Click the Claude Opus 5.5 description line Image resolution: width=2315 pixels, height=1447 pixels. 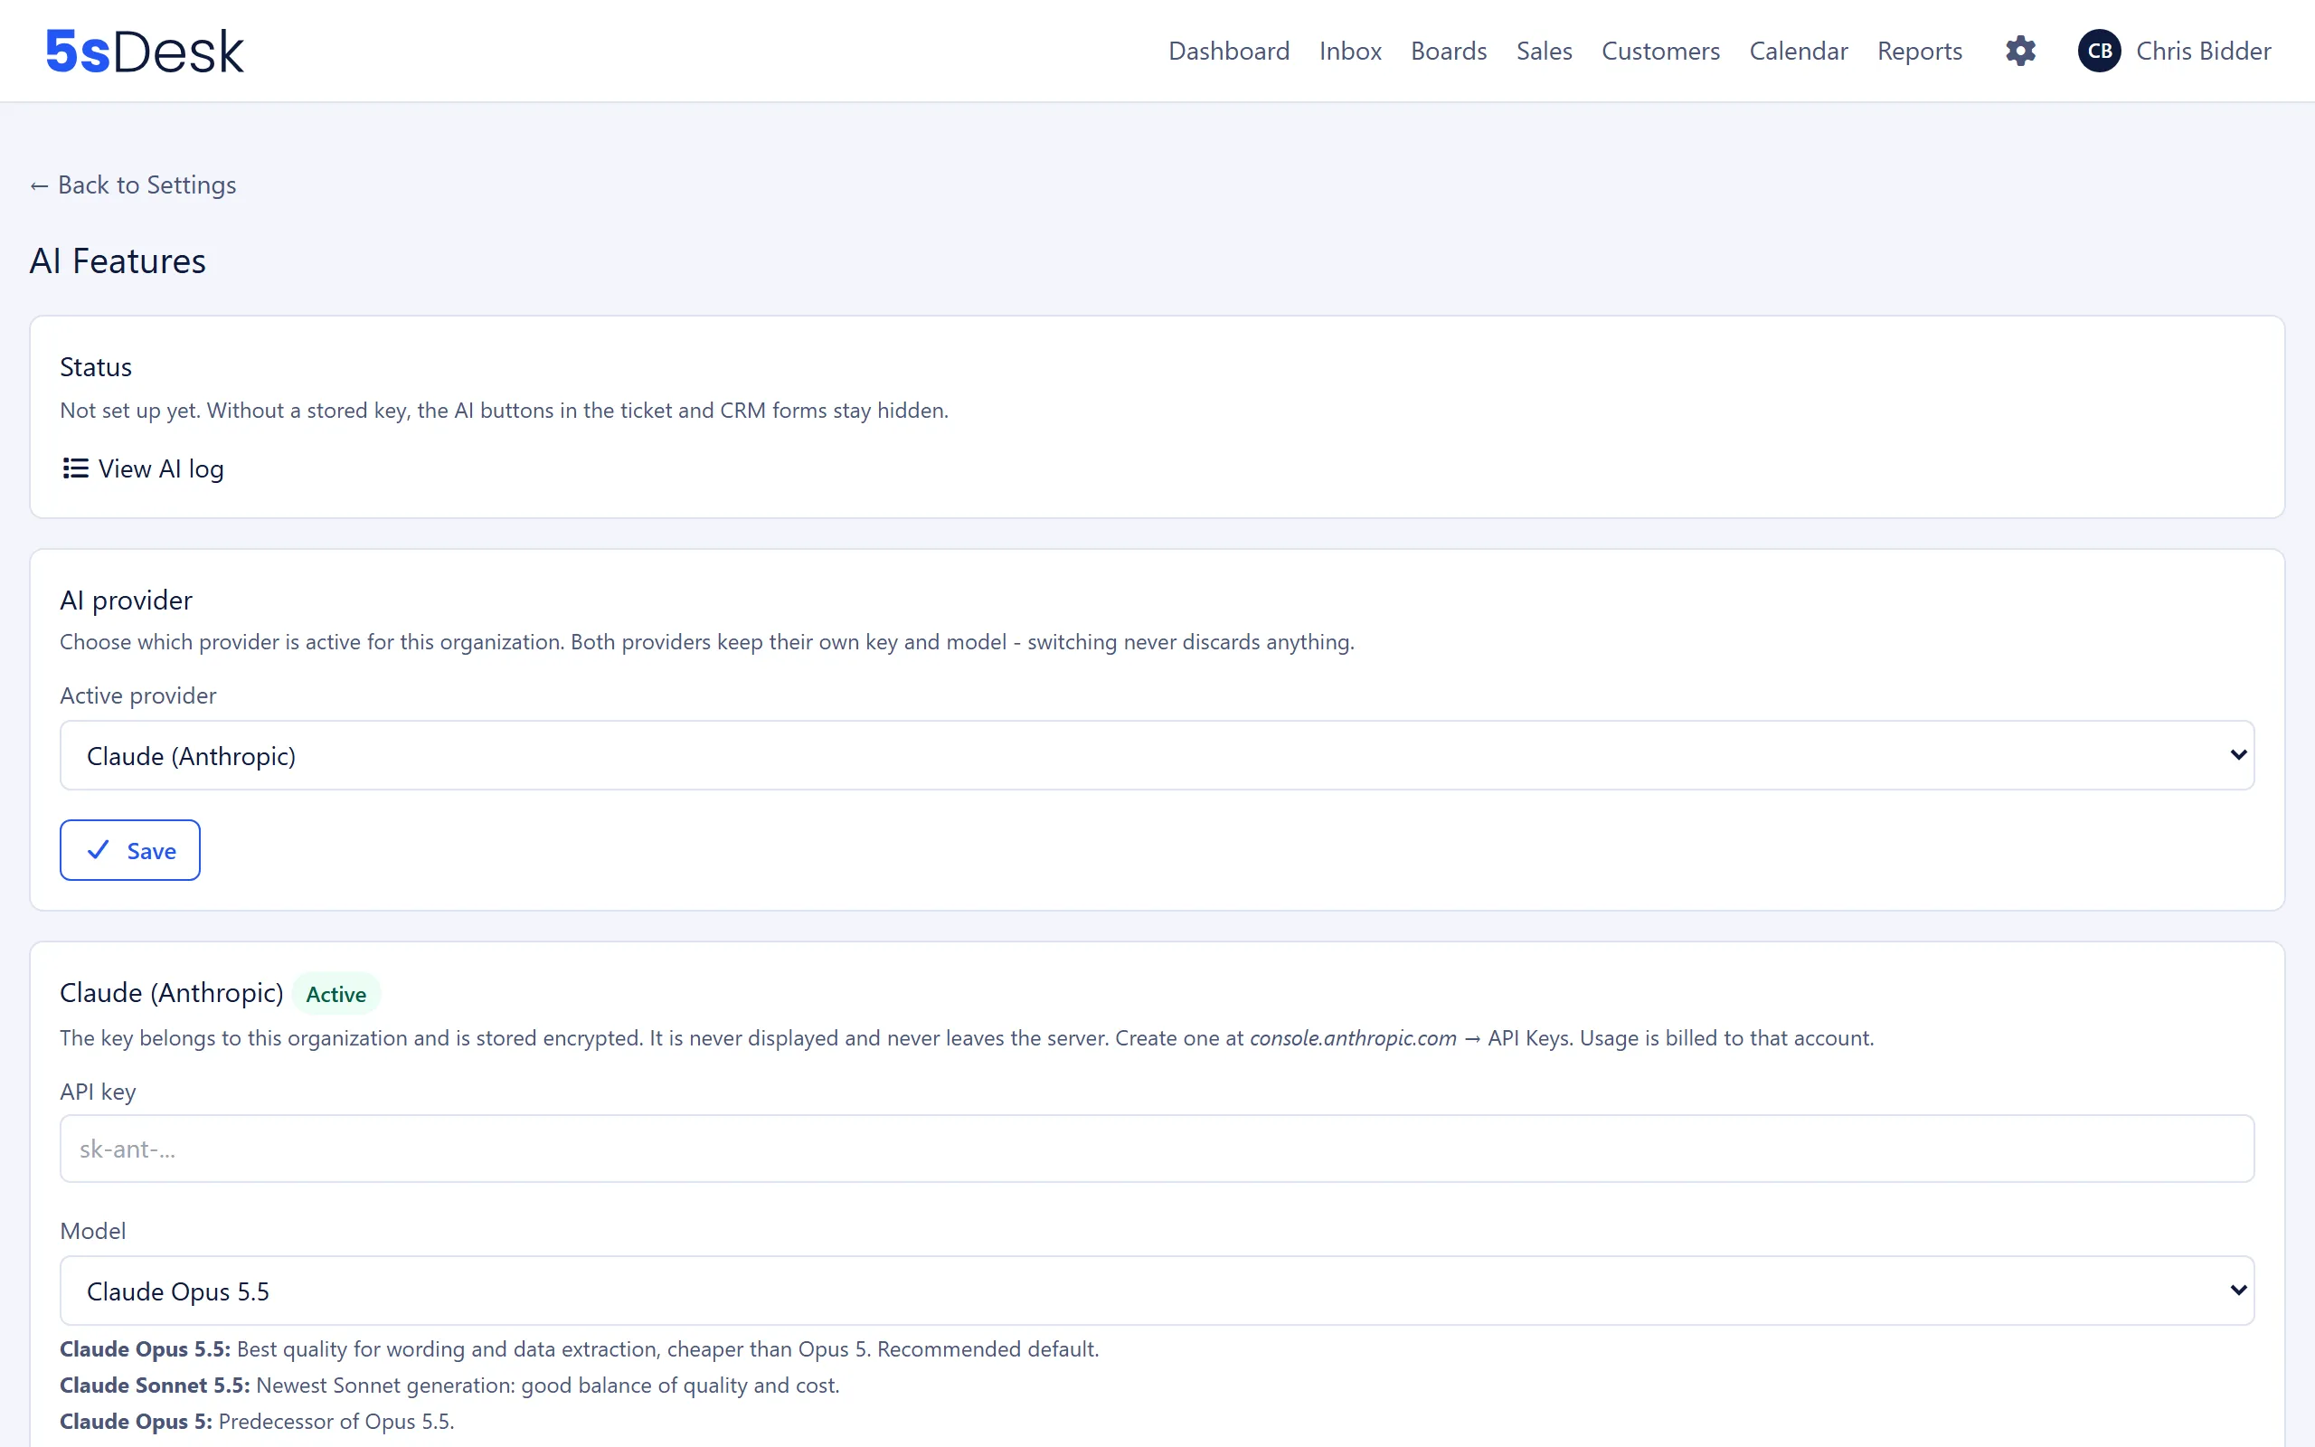click(579, 1348)
